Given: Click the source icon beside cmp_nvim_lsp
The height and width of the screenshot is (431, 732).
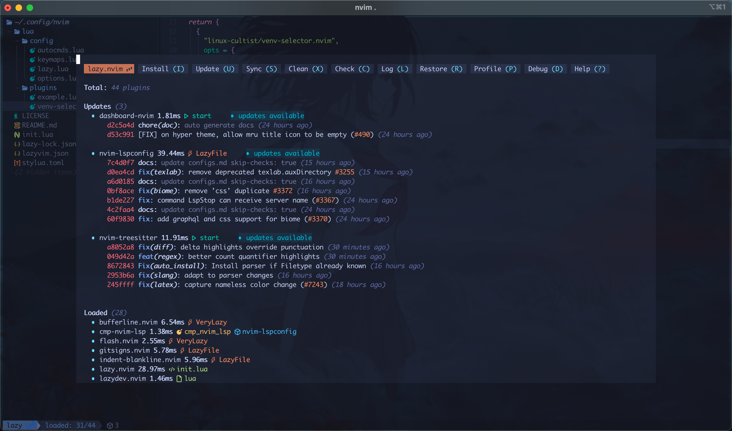Looking at the screenshot, I should click(x=179, y=332).
